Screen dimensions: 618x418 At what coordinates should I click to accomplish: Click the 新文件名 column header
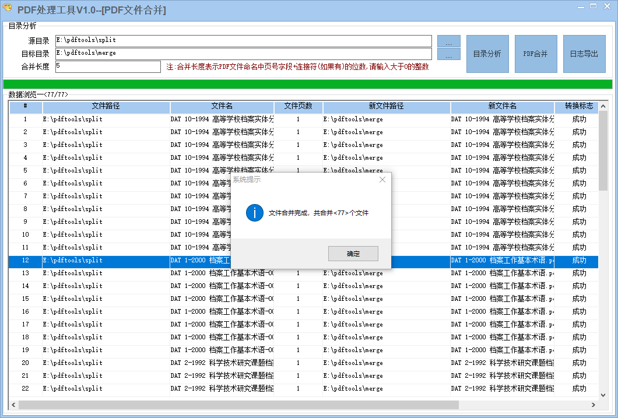coord(502,106)
